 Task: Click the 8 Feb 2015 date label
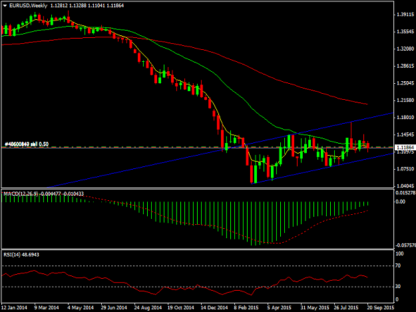(246, 307)
